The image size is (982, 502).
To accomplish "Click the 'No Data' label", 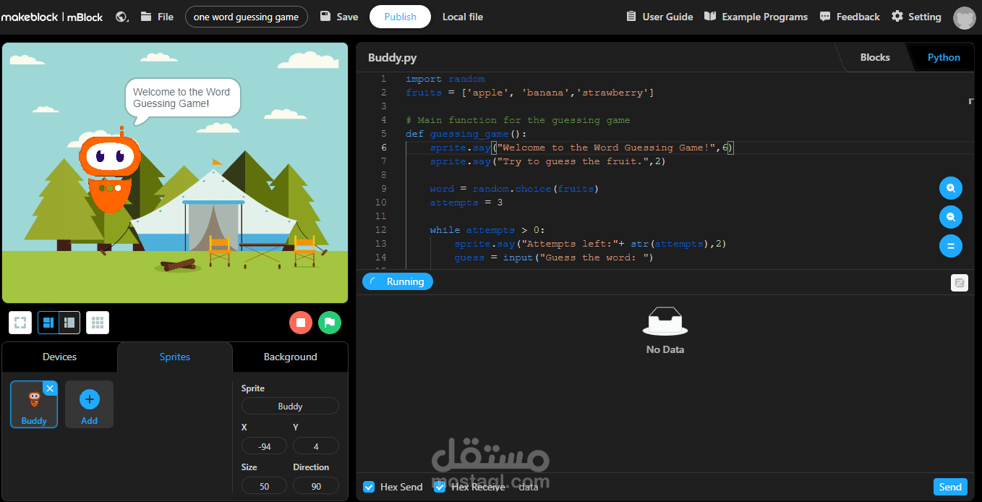I will tap(665, 349).
